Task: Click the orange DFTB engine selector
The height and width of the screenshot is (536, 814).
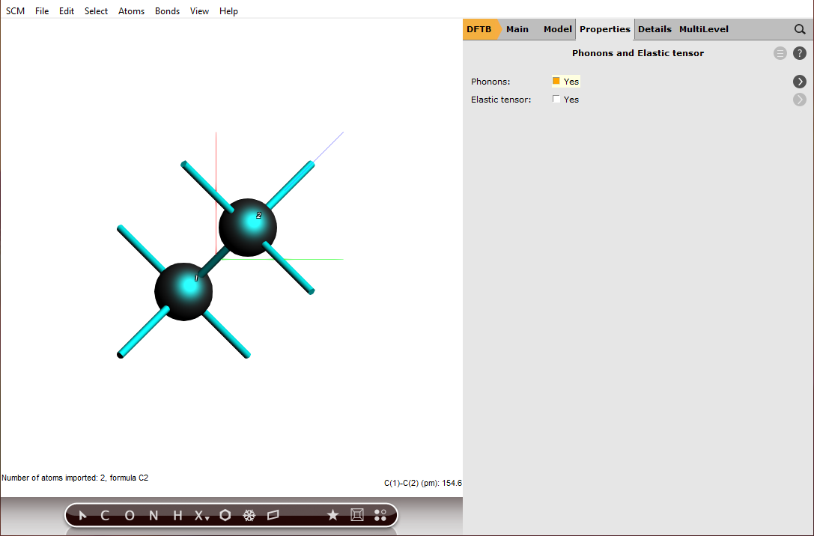Action: pos(480,30)
